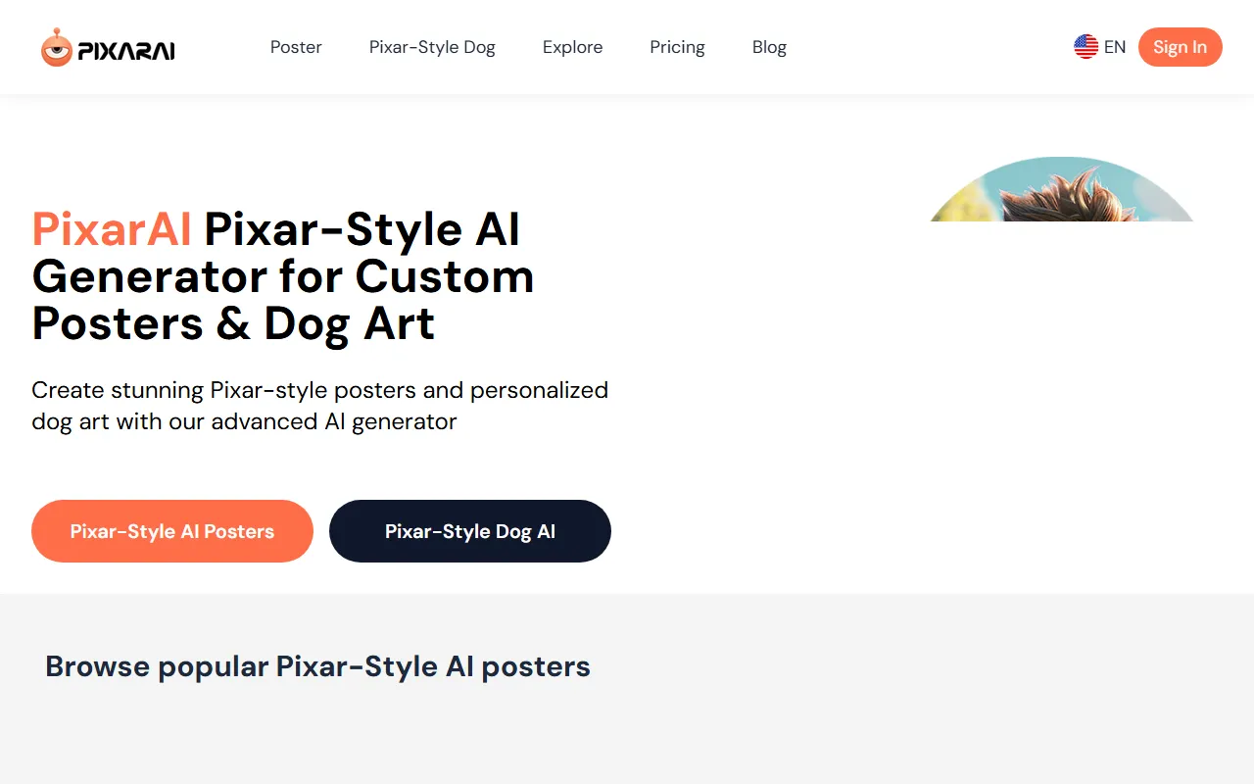
Task: Open the Pricing page
Action: pos(677,47)
